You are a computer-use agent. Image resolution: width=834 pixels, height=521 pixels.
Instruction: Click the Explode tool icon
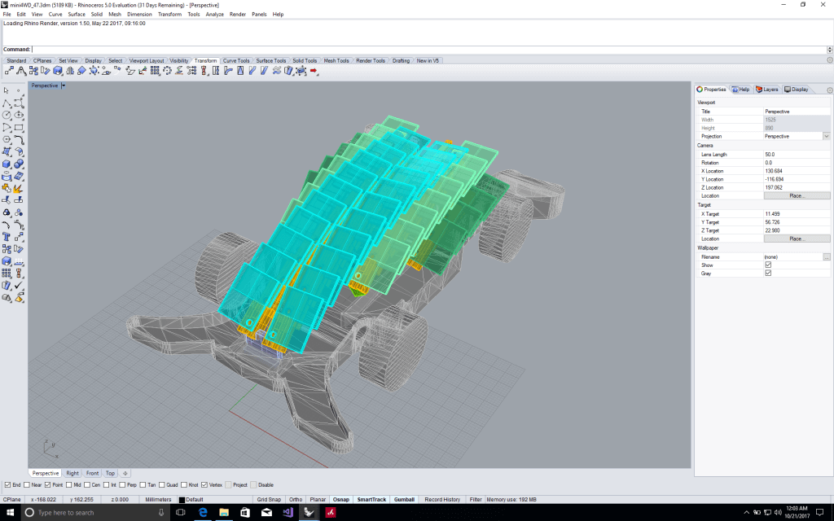tap(19, 189)
